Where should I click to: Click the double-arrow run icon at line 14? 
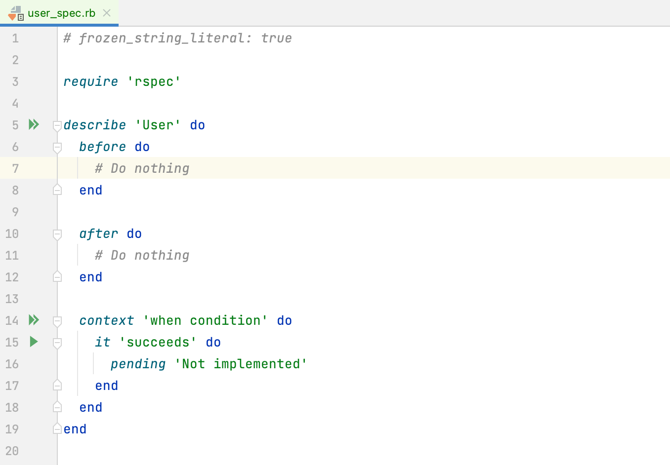pyautogui.click(x=33, y=320)
